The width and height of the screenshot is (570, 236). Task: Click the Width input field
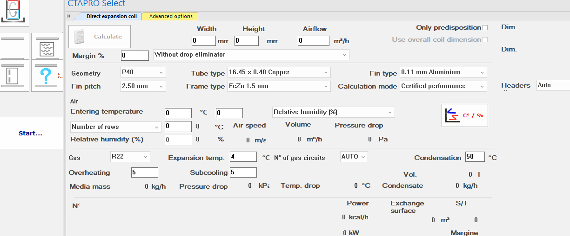[x=204, y=41]
